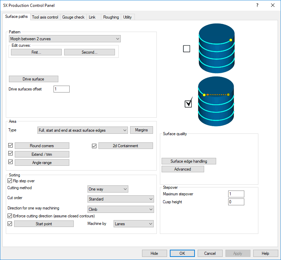Expand the Machine by Lanes dropdown
The height and width of the screenshot is (260, 281).
click(133, 224)
